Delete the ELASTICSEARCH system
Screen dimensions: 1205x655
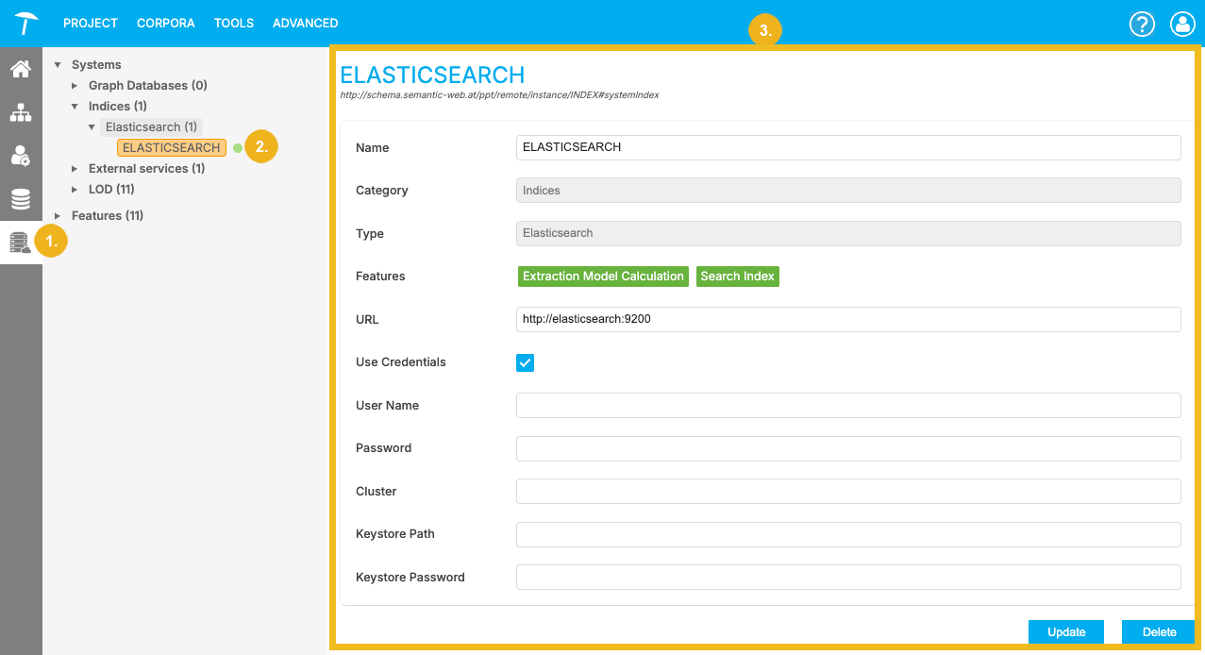click(x=1158, y=631)
